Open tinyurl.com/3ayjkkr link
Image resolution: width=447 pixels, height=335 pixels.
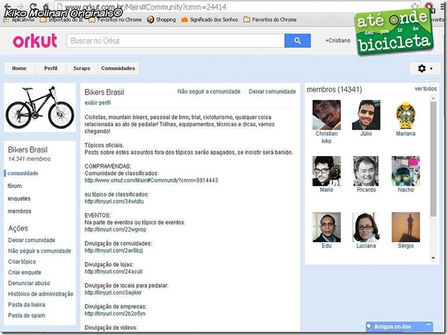pos(113,293)
